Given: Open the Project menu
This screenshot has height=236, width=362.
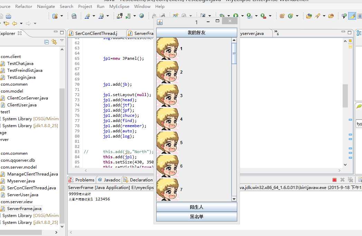Looking at the screenshot, I should point(85,7).
